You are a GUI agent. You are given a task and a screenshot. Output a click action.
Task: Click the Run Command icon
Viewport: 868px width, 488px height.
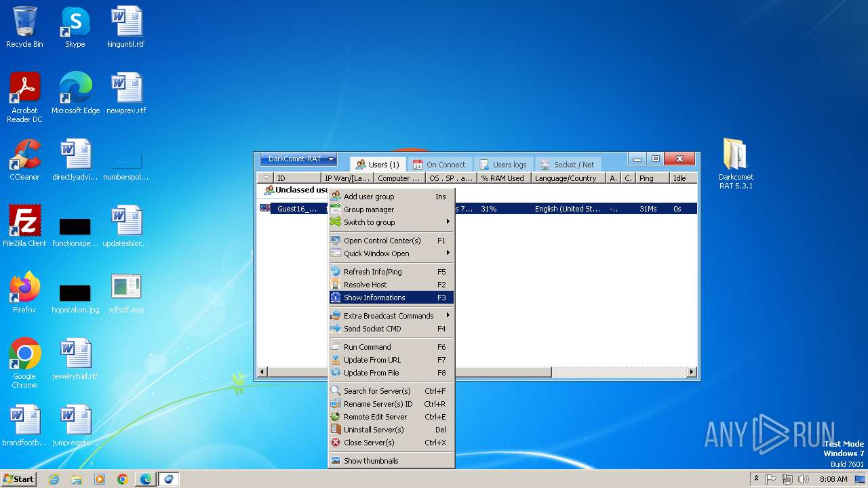coord(335,347)
